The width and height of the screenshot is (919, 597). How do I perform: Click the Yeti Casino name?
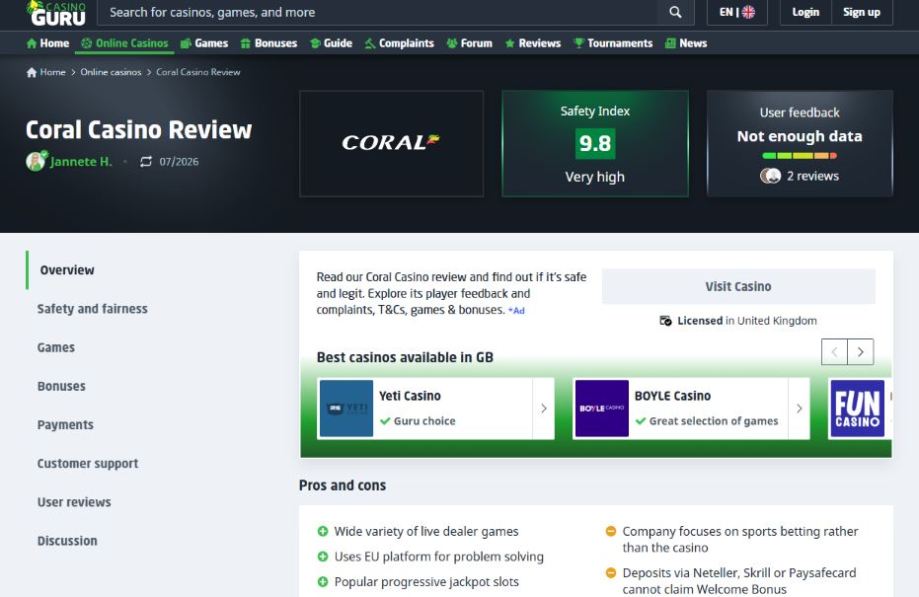(x=410, y=396)
